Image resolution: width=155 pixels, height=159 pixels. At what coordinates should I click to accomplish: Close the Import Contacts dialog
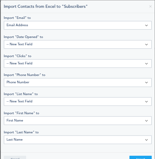click(x=150, y=7)
